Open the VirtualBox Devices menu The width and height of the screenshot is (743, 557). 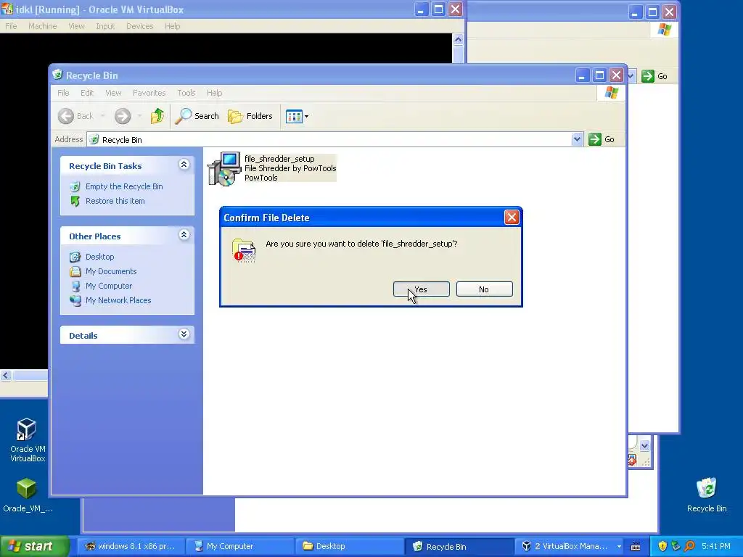[x=140, y=26]
